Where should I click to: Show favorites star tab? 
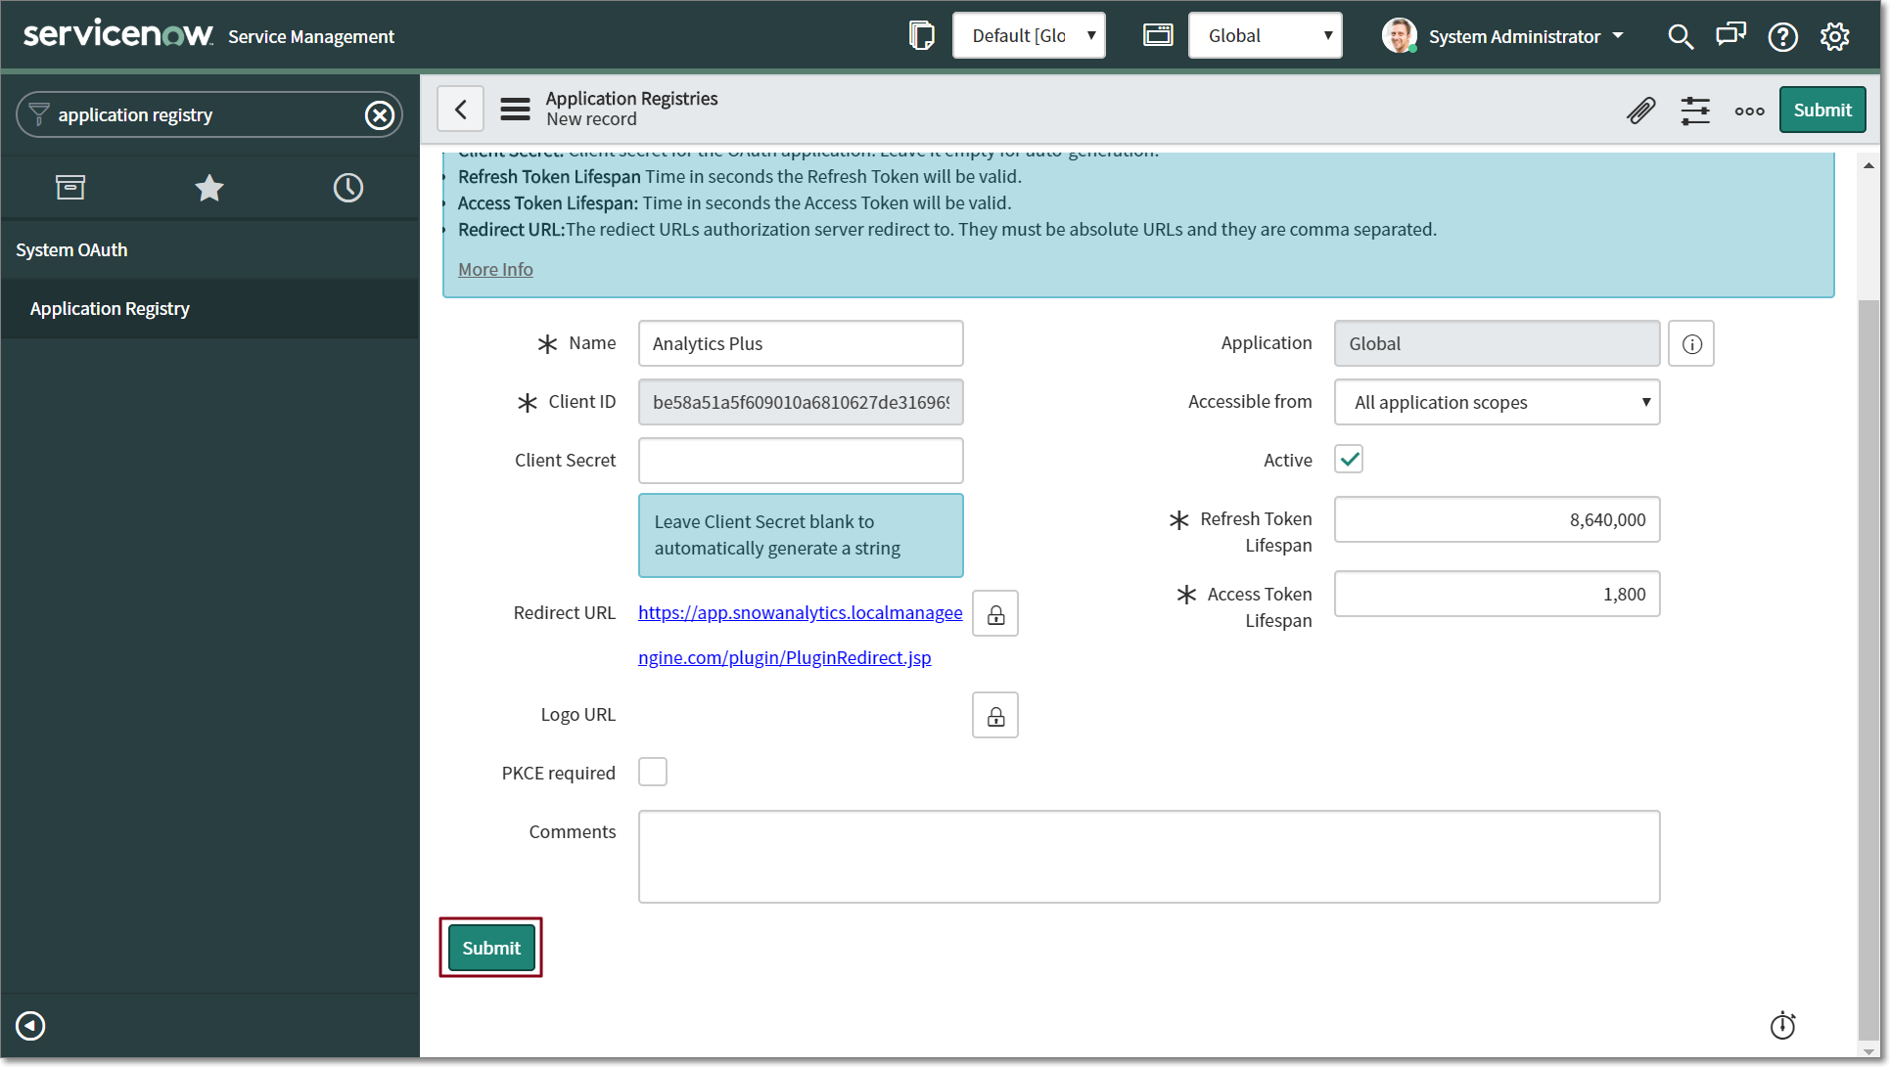point(209,188)
